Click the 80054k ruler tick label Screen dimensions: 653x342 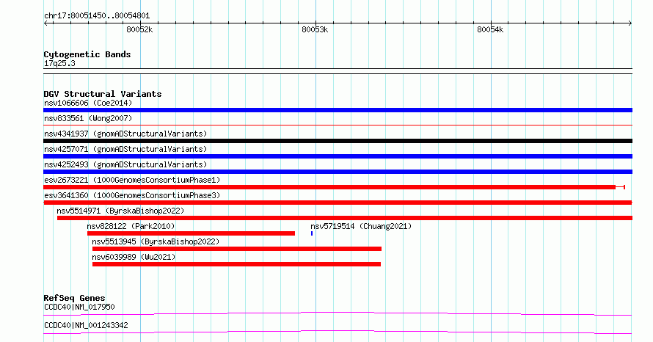point(490,29)
